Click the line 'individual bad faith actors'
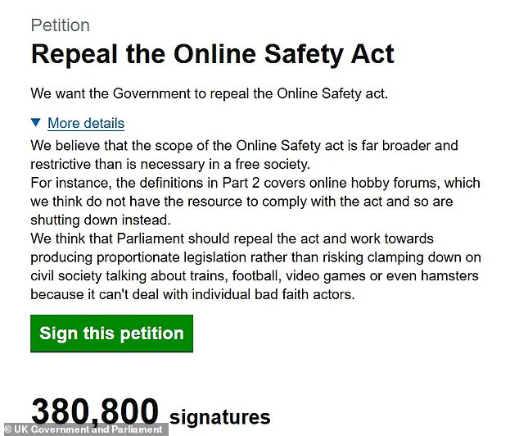 192,295
